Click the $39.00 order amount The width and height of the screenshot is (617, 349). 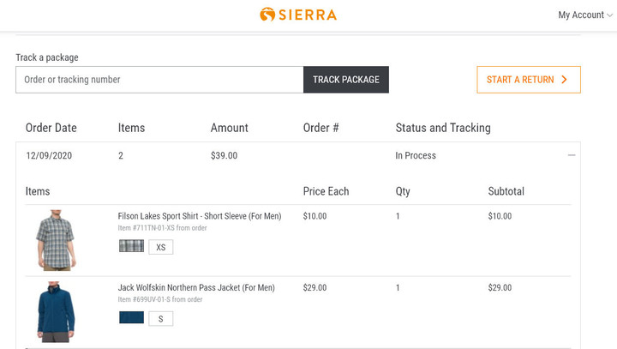point(224,155)
